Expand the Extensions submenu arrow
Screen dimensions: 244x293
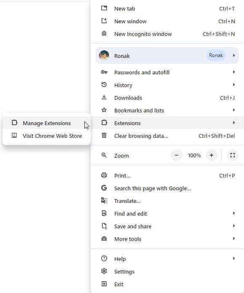[234, 123]
